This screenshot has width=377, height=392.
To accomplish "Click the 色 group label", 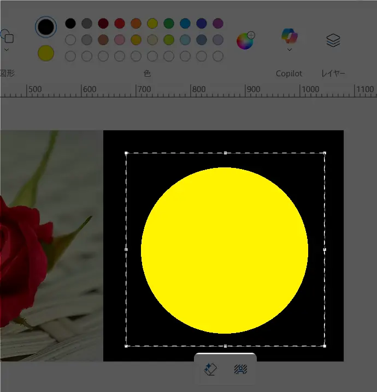I will (147, 74).
